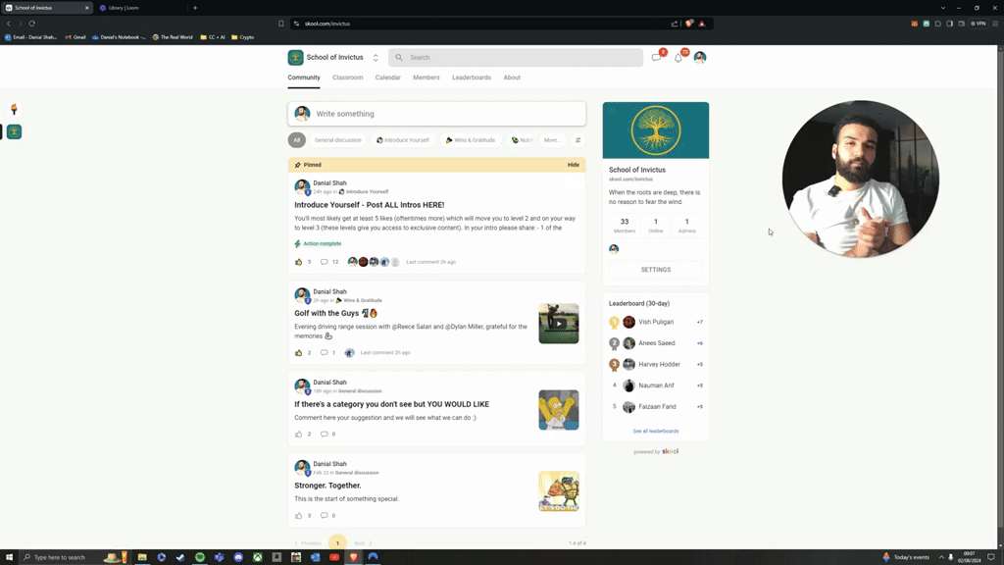Image resolution: width=1004 pixels, height=565 pixels.
Task: Open See all leaderboards link
Action: 656,432
